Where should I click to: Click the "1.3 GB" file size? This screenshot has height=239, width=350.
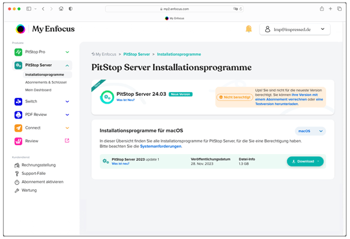(x=244, y=164)
